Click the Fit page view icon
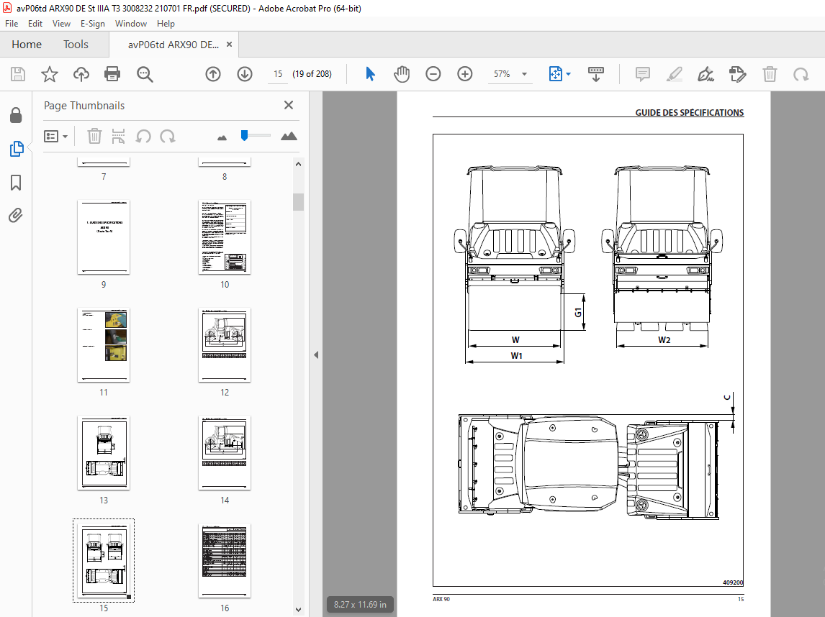 [556, 74]
